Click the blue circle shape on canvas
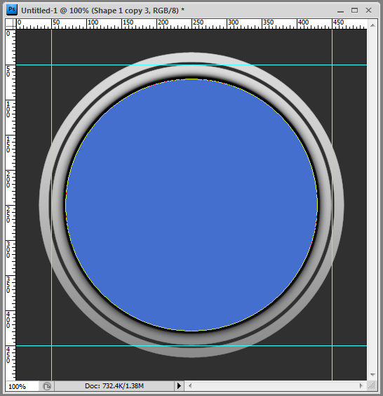This screenshot has height=396, width=383. pyautogui.click(x=191, y=205)
